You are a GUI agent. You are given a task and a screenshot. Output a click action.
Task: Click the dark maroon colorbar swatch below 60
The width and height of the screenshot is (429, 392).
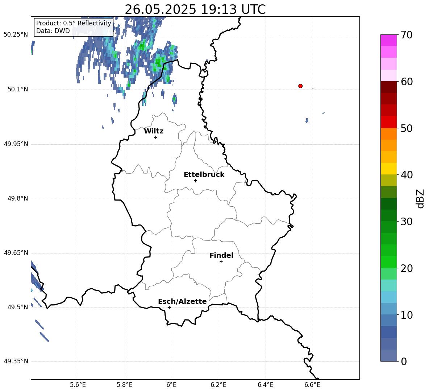pyautogui.click(x=389, y=87)
